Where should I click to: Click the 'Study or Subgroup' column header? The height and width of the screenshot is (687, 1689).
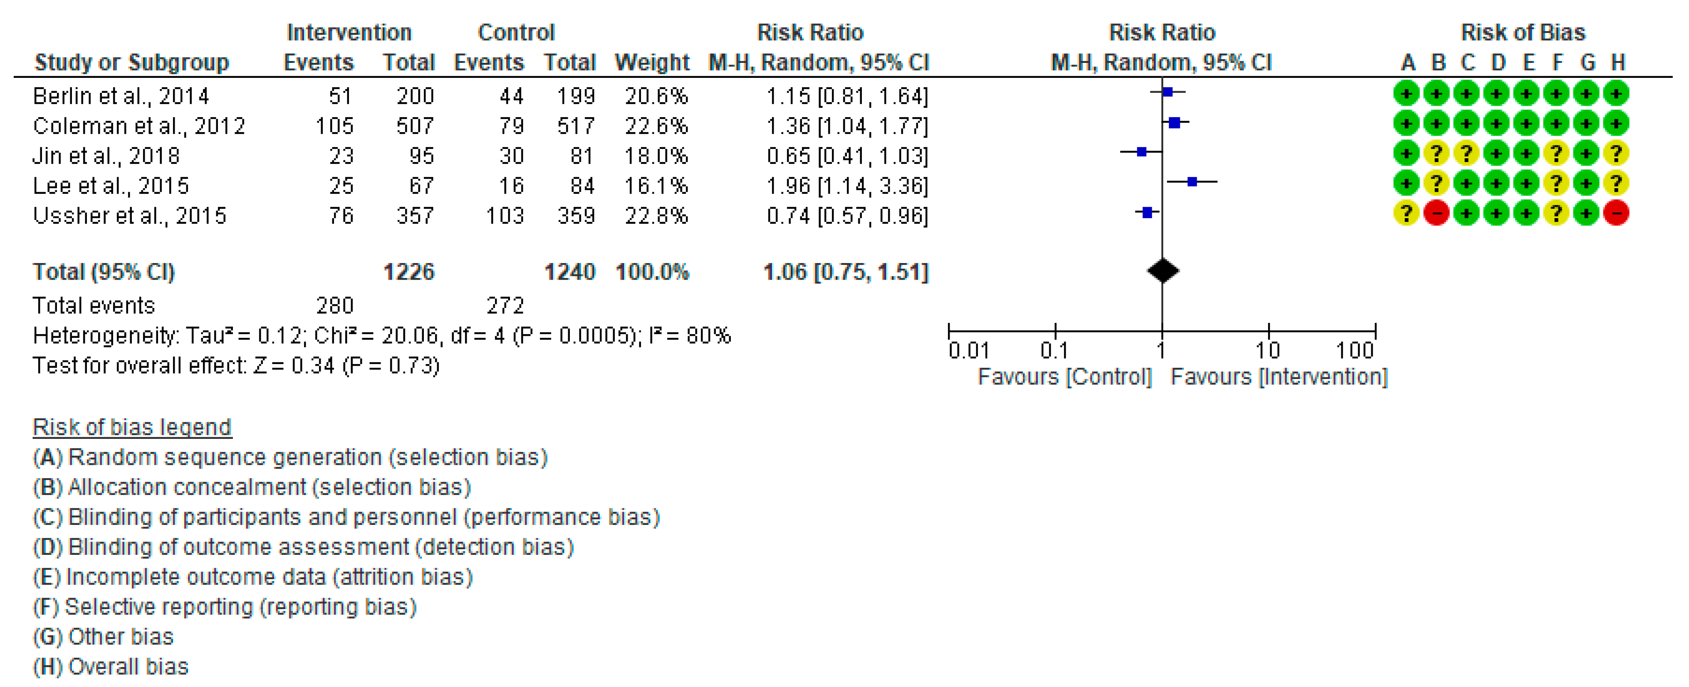(132, 63)
